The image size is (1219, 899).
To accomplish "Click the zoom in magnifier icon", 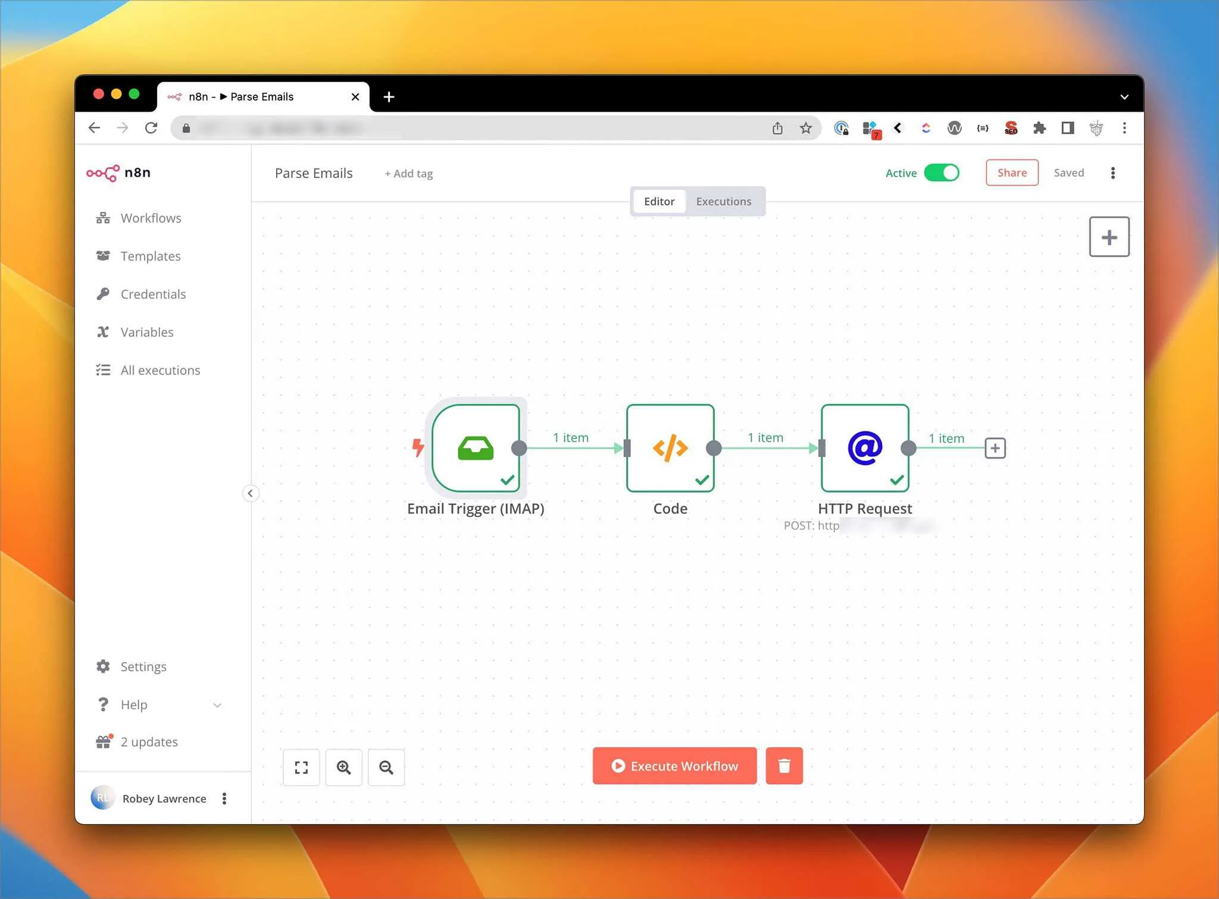I will click(343, 768).
